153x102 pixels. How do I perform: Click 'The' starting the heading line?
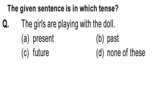[13, 8]
